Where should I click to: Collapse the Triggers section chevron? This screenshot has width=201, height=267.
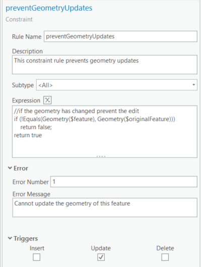tap(10, 238)
